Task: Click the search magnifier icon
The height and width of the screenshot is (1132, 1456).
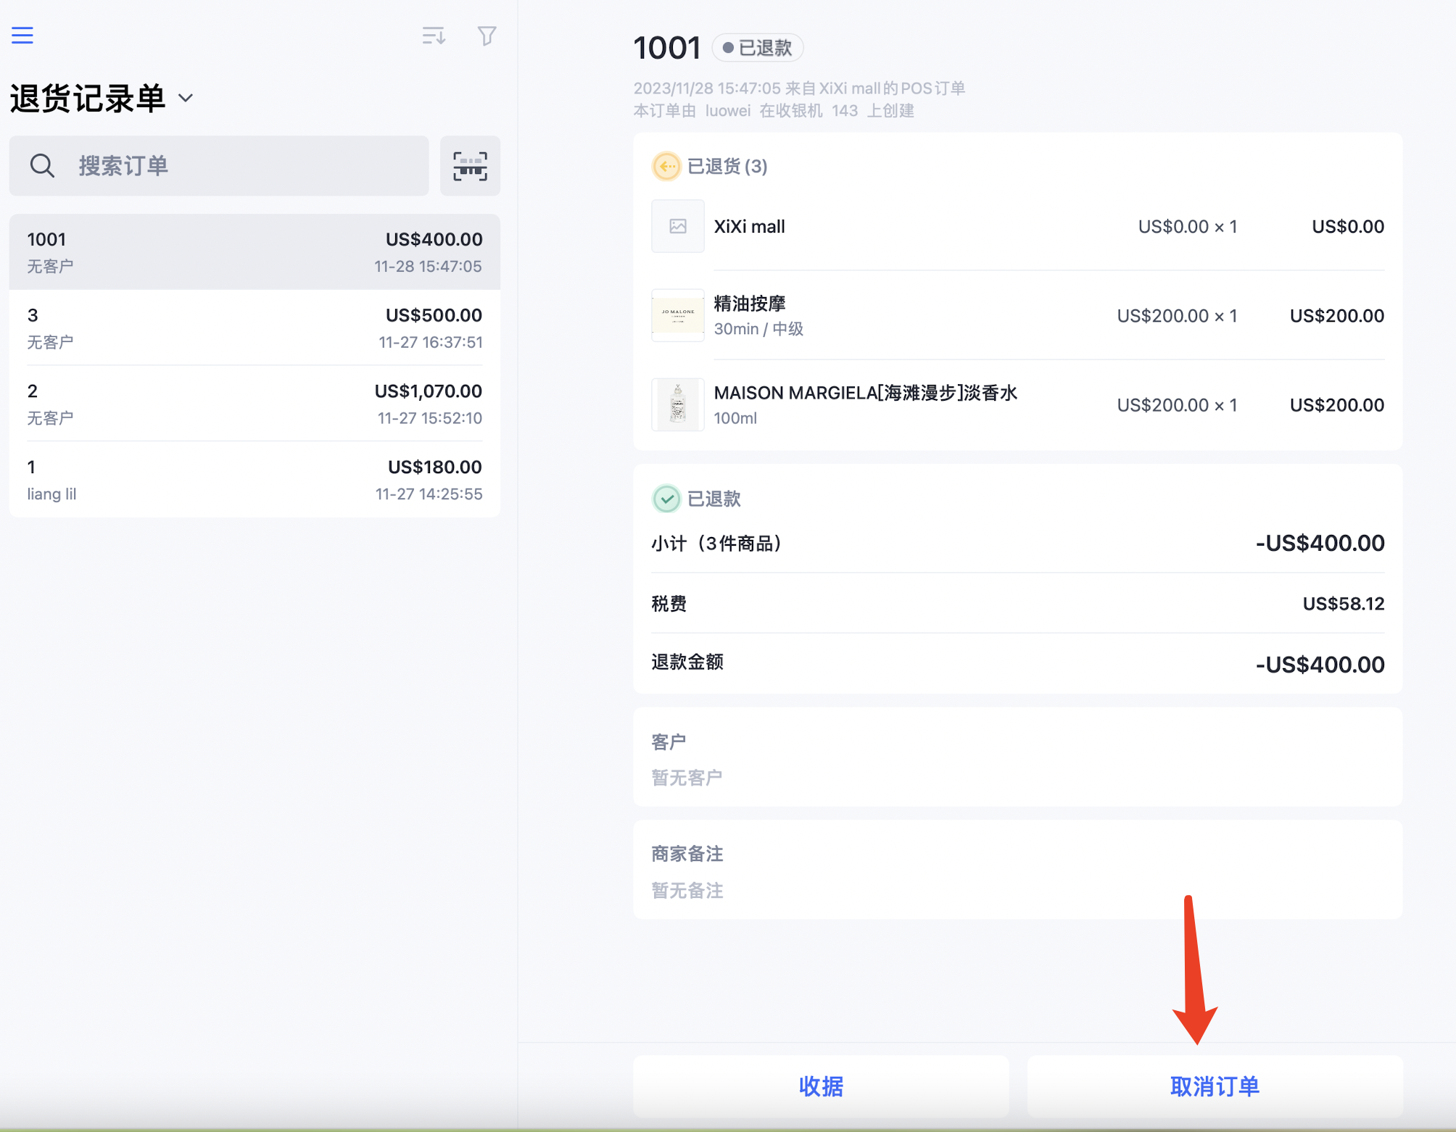Action: (x=42, y=166)
